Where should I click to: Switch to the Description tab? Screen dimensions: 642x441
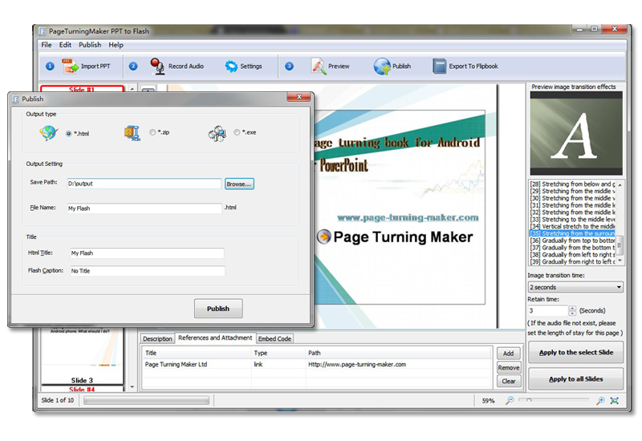[157, 338]
